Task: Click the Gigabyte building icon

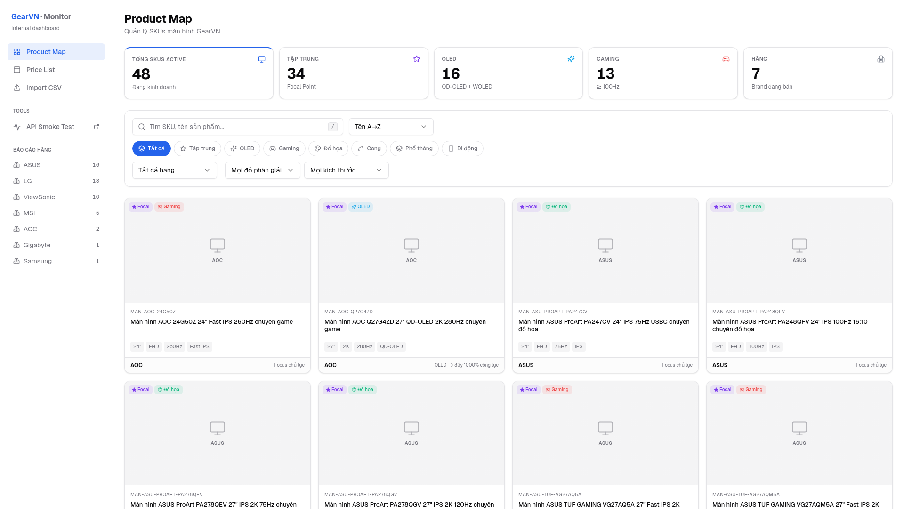Action: point(16,245)
